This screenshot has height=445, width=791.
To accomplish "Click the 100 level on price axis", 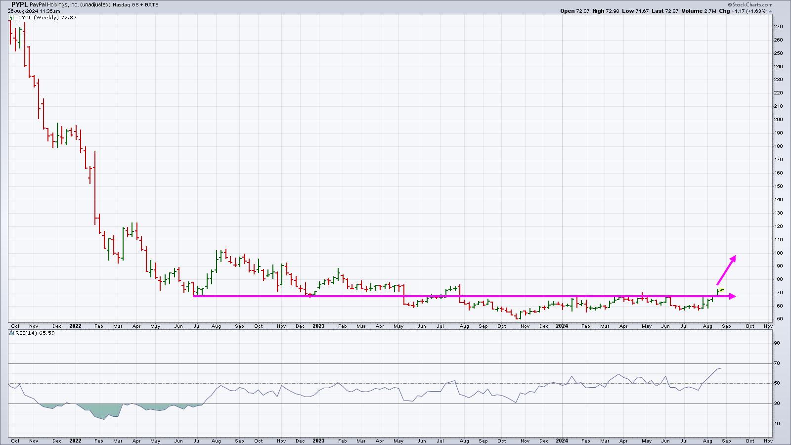I will [778, 253].
